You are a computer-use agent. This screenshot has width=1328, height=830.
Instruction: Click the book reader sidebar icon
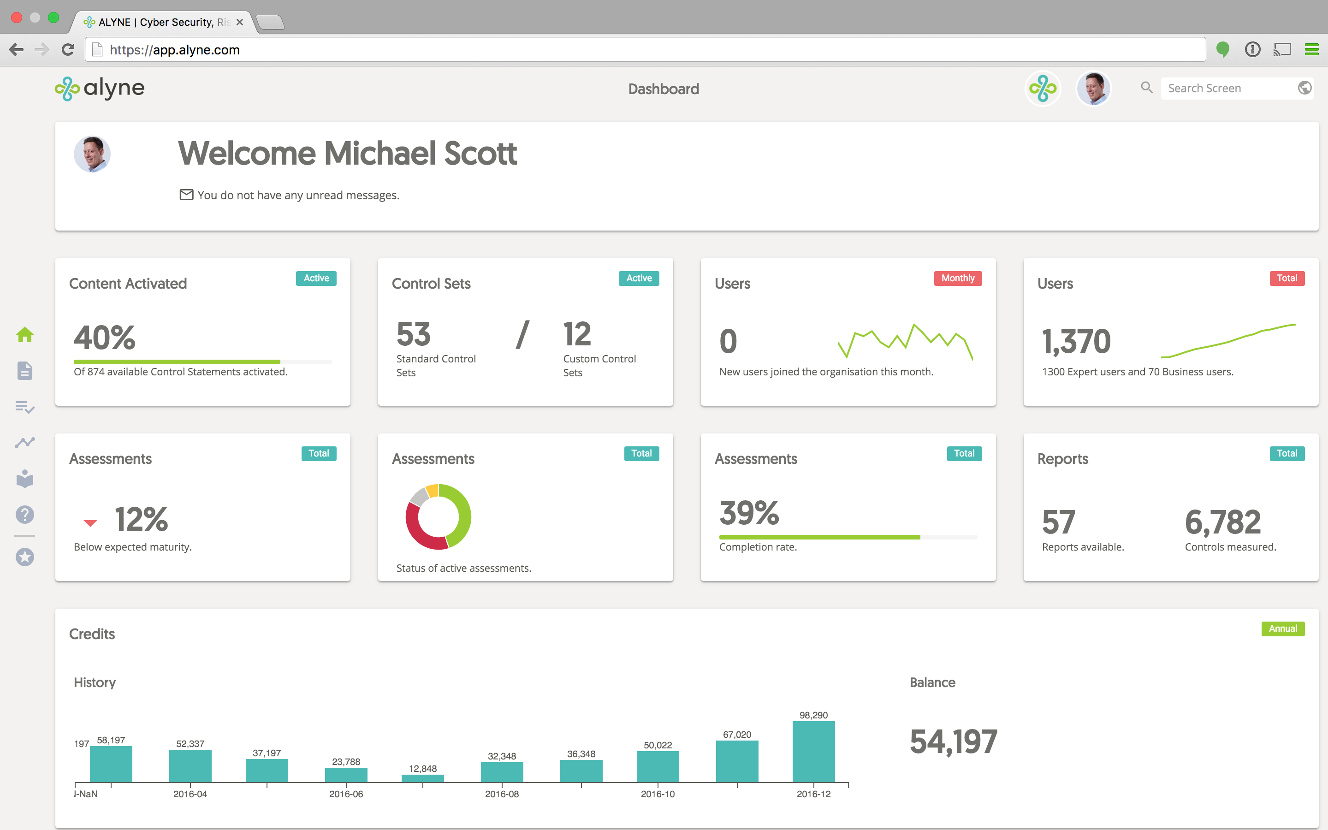click(25, 479)
